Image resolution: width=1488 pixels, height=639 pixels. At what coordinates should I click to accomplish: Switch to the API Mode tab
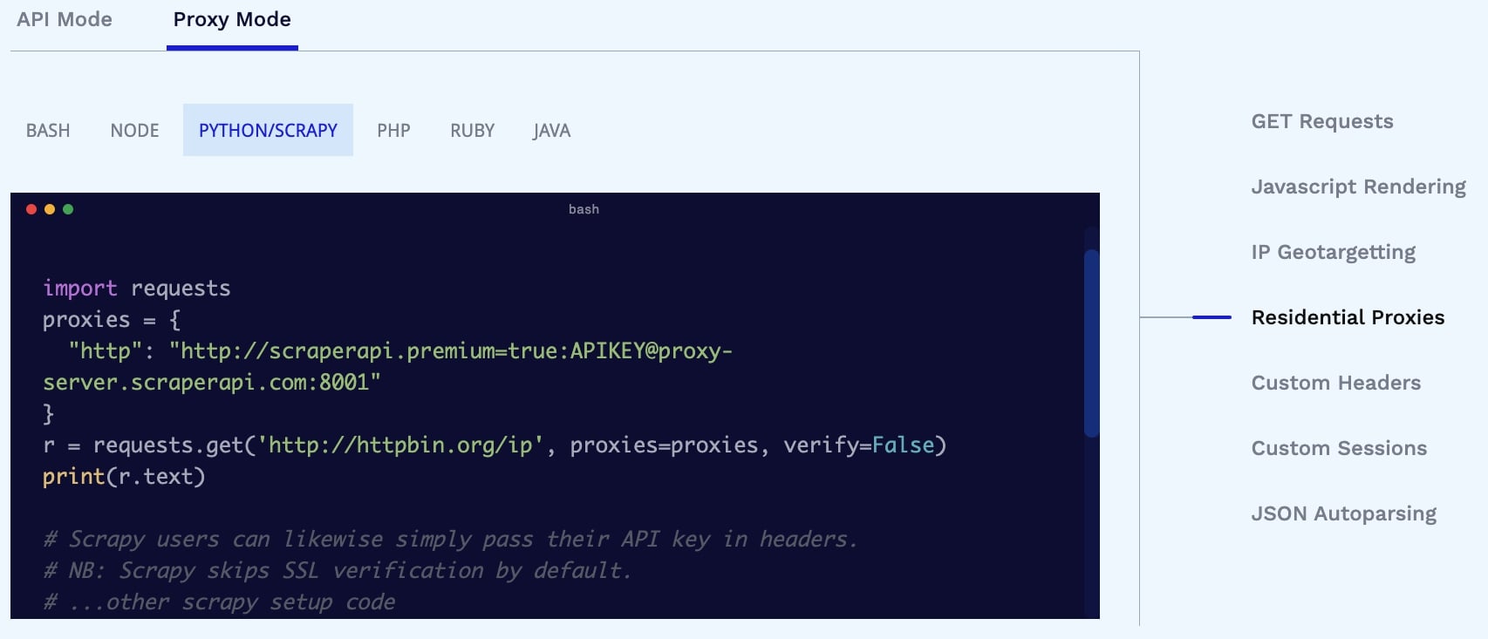(x=65, y=19)
